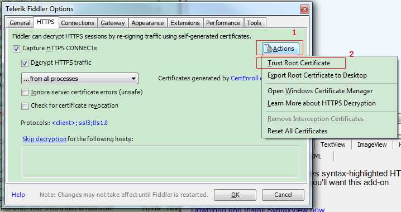Open the ImageView tab in Fiddler window
Viewport: 401px width, 212px height.
pyautogui.click(x=372, y=145)
